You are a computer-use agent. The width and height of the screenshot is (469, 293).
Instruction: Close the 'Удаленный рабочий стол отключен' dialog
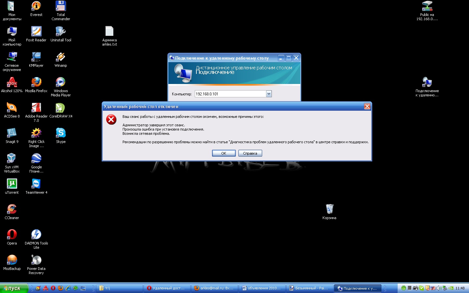367,106
